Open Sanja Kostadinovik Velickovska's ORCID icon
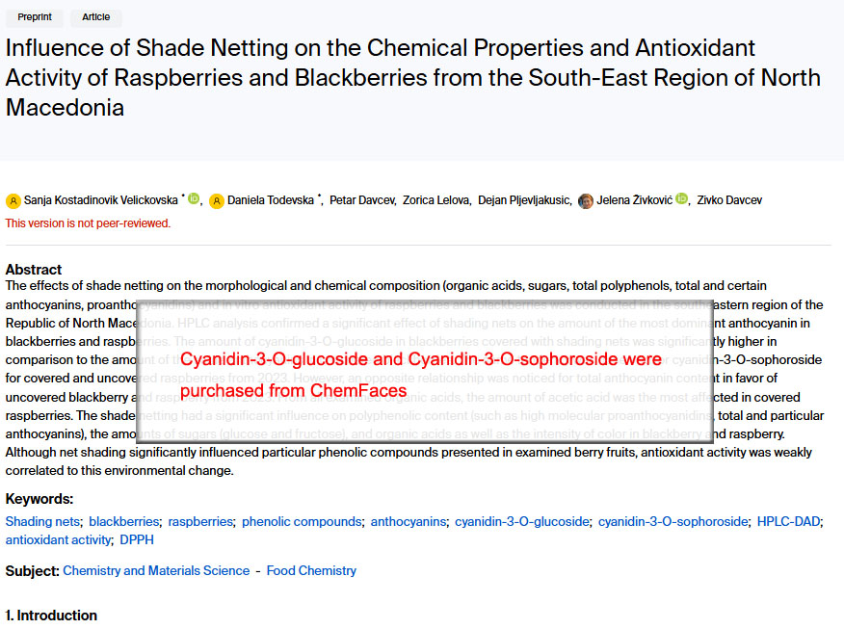The image size is (844, 629). click(194, 199)
